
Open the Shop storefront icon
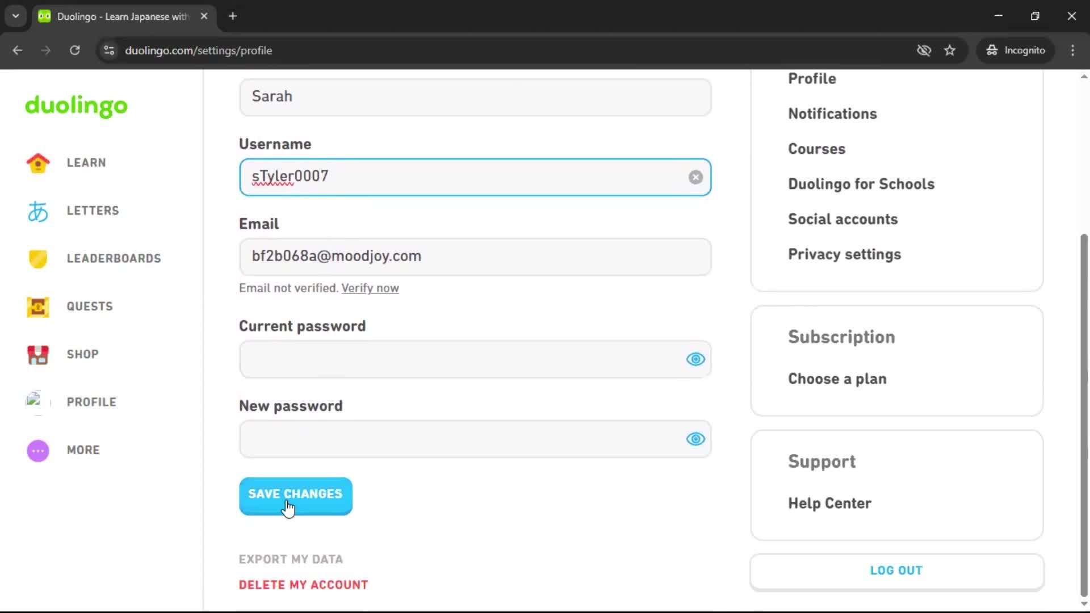pos(37,355)
